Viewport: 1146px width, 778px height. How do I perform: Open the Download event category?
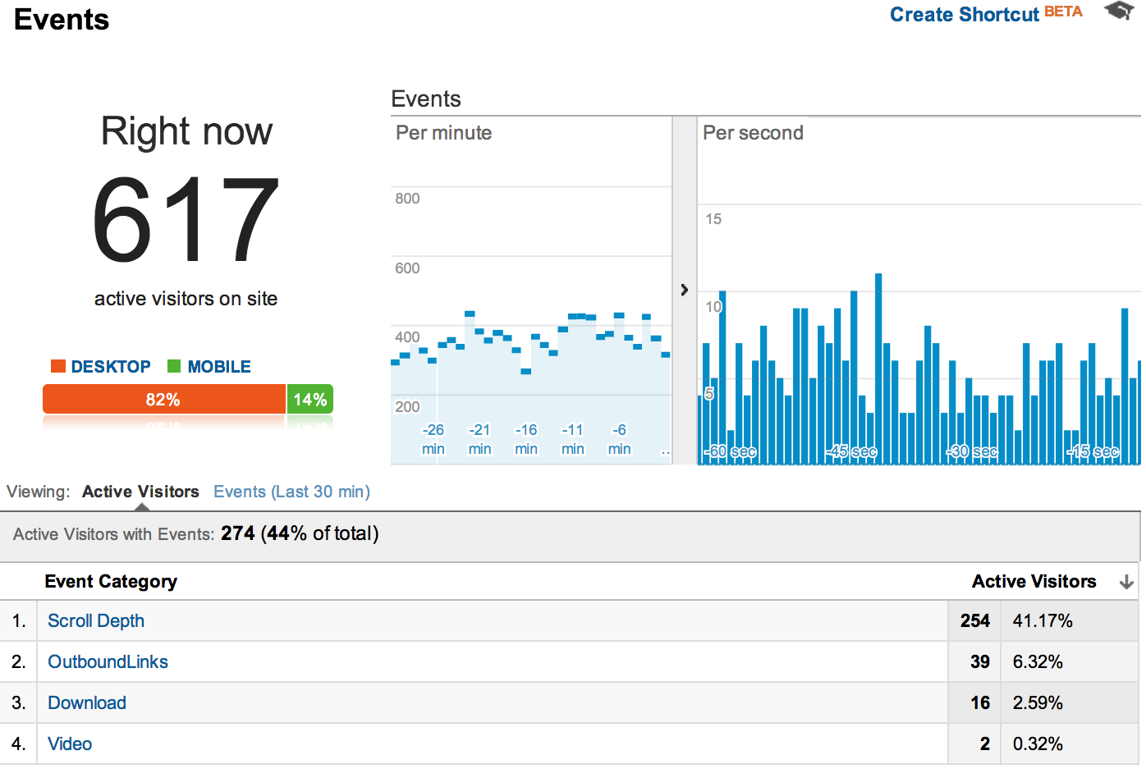[x=87, y=703]
